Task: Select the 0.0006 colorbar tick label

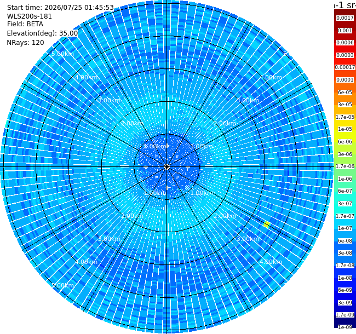Action: click(x=345, y=43)
